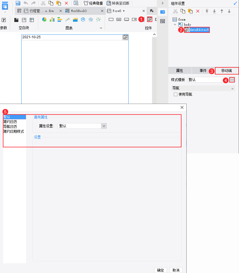Collapse the 导航 section arrow
239x273 pixels.
pos(232,89)
